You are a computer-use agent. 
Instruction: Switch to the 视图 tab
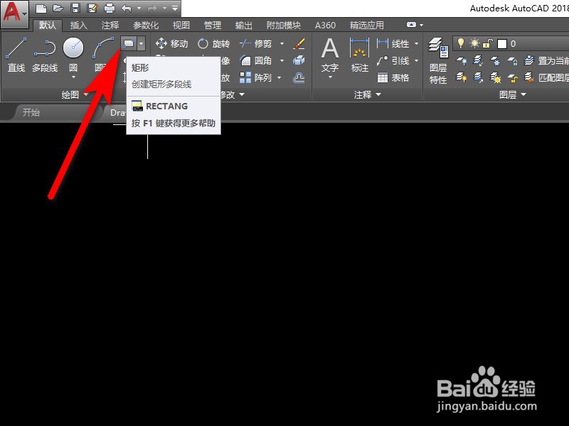(181, 25)
